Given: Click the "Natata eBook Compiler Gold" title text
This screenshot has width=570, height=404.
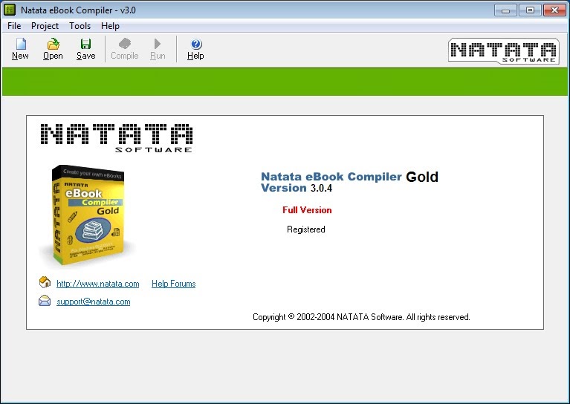Looking at the screenshot, I should pos(350,177).
